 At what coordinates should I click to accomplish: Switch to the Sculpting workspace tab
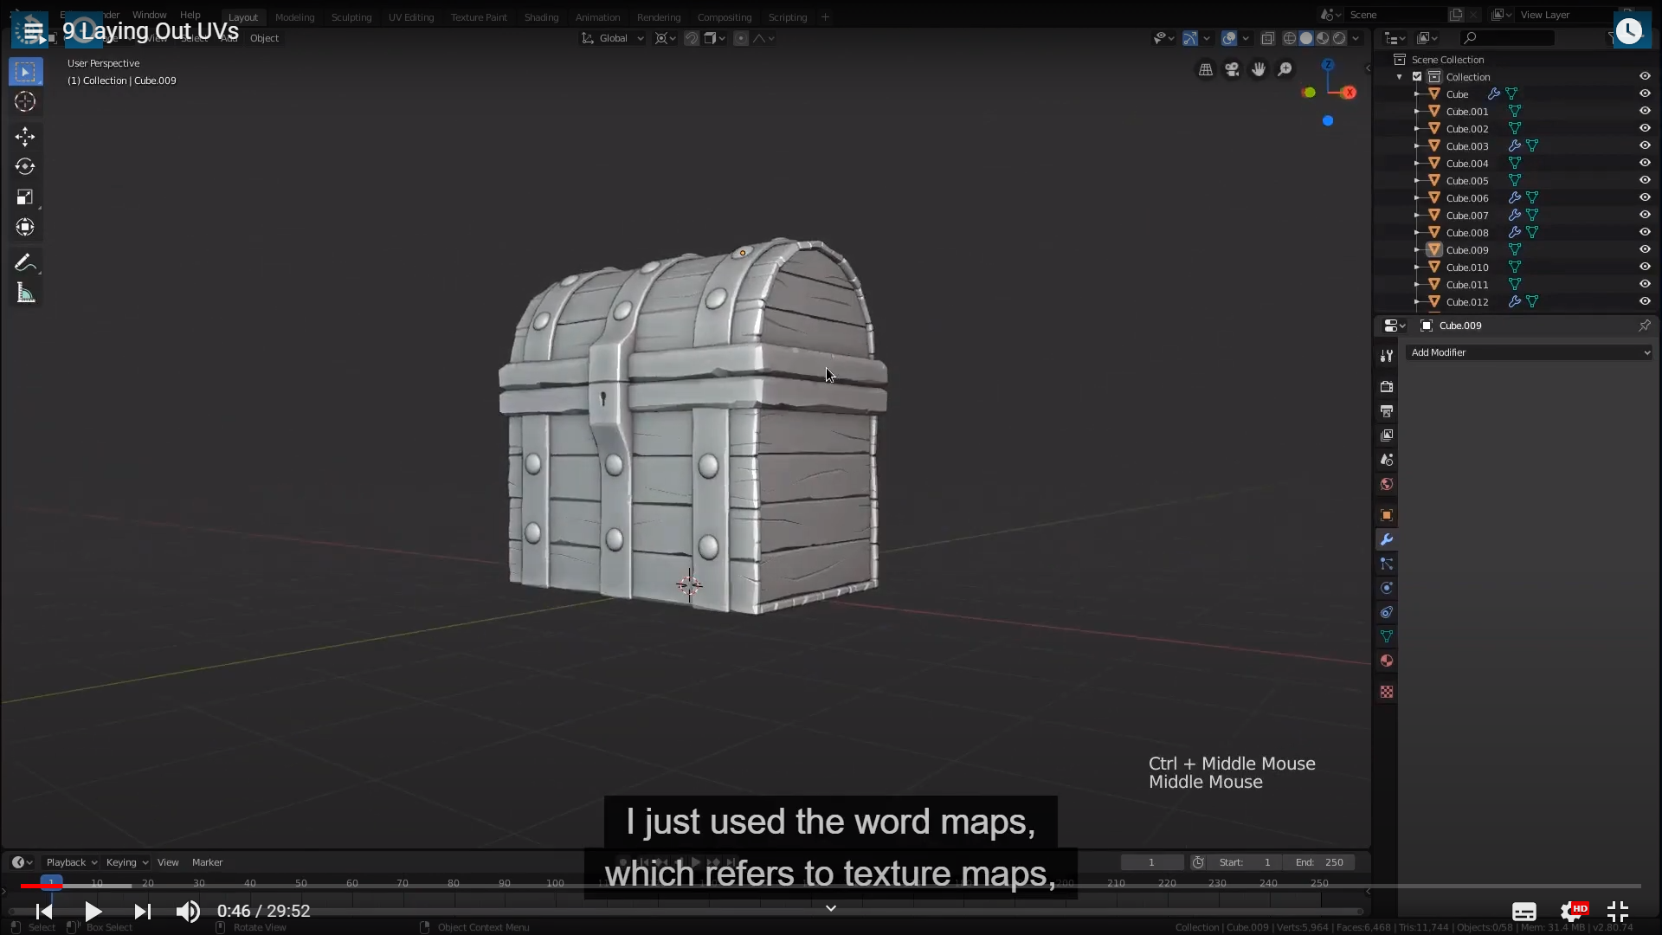351,17
